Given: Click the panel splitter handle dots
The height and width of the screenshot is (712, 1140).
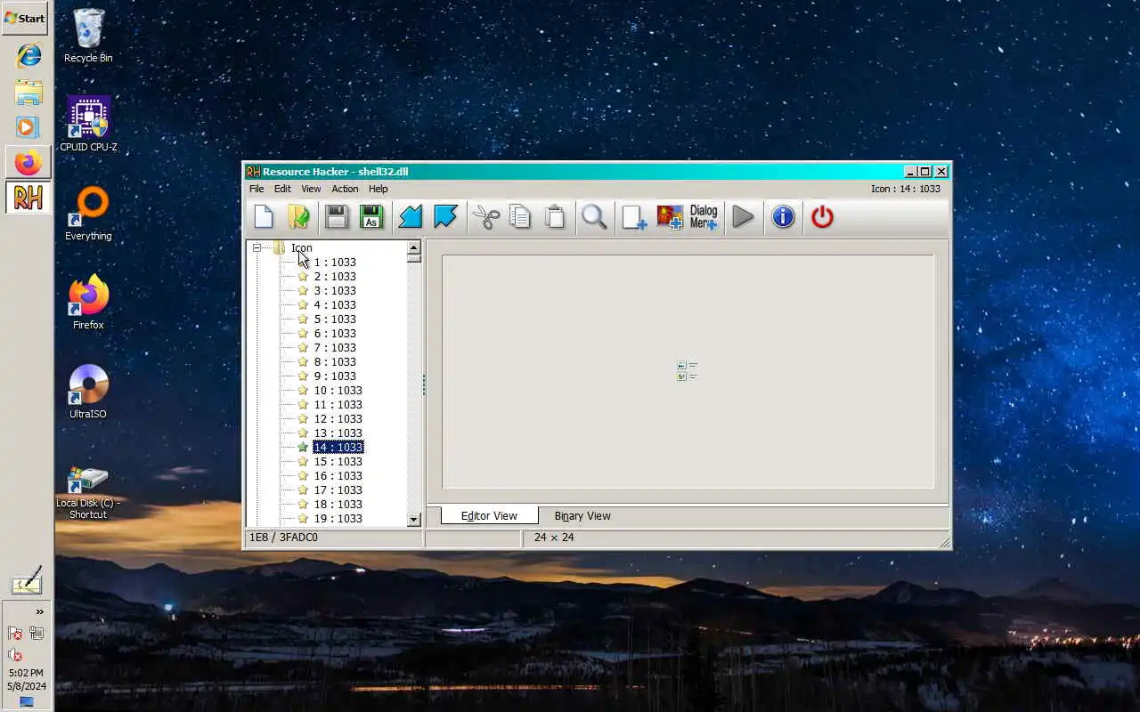Looking at the screenshot, I should click(423, 384).
